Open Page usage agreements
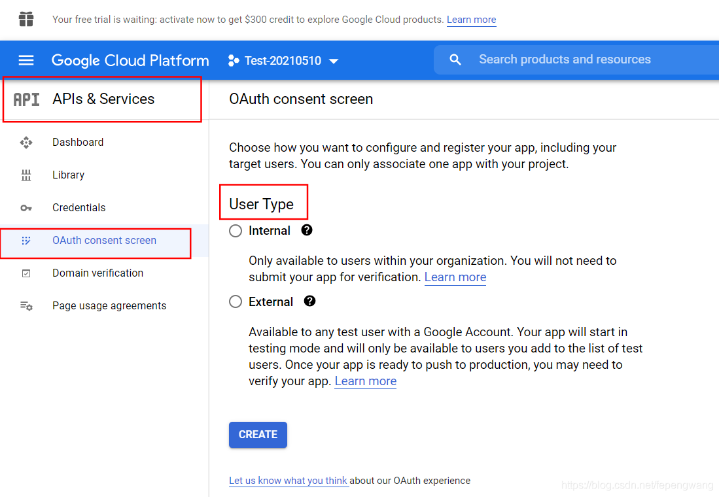719x497 pixels. (x=109, y=305)
